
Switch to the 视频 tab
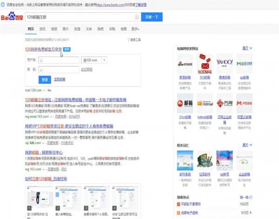(x=54, y=29)
